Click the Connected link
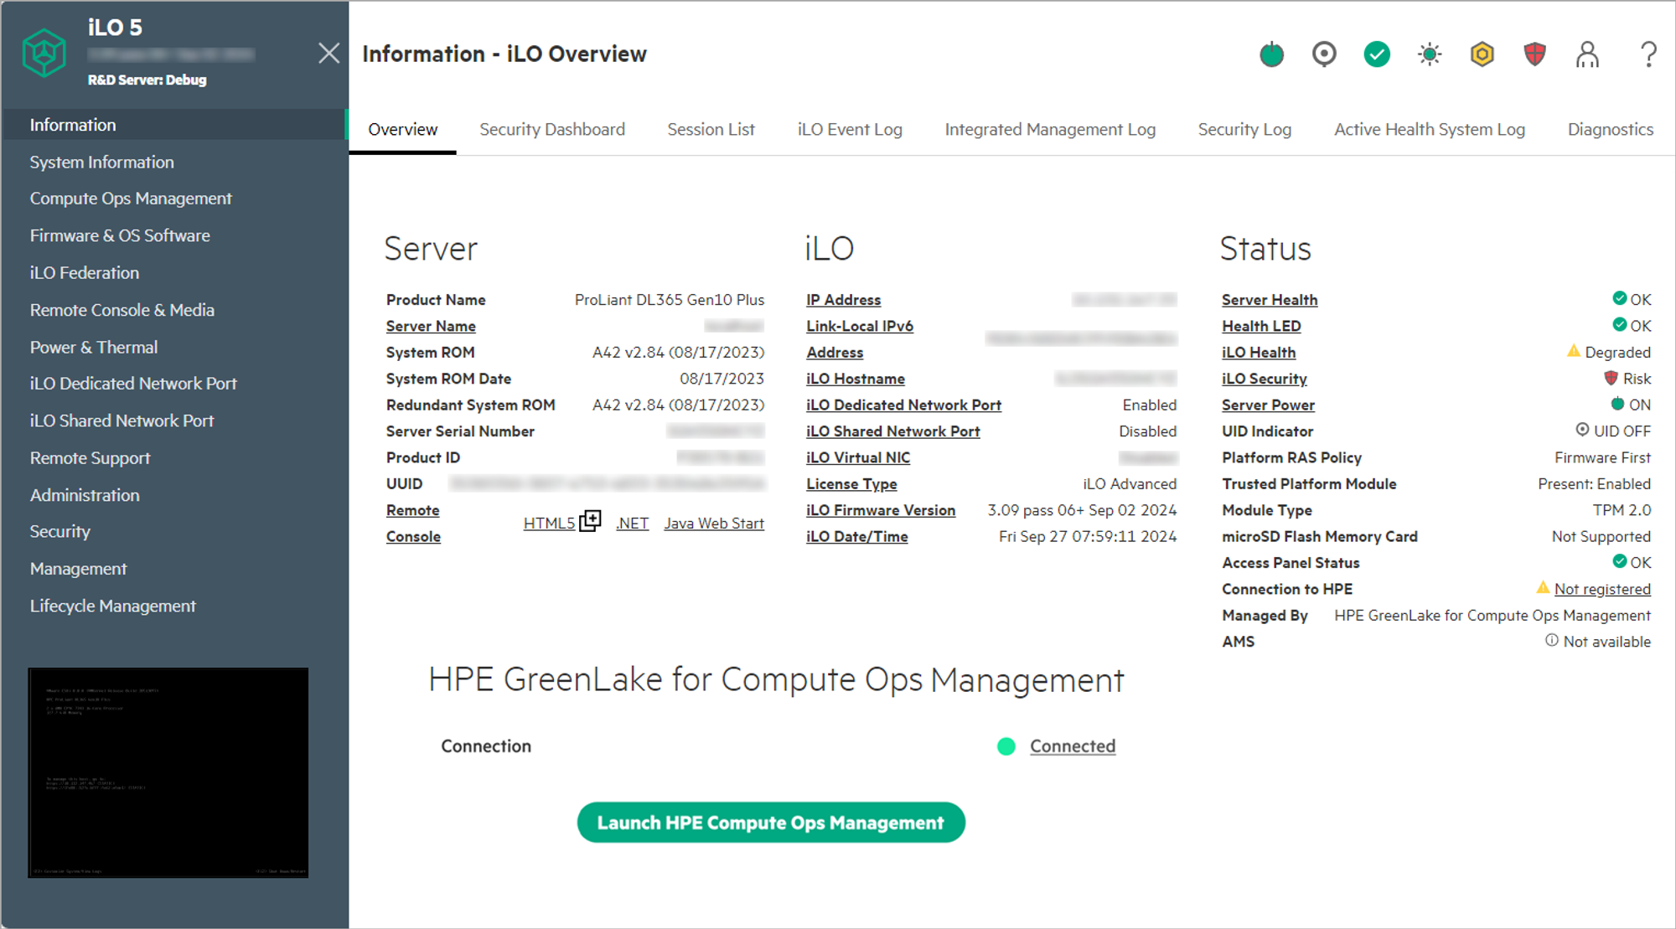 tap(1073, 746)
